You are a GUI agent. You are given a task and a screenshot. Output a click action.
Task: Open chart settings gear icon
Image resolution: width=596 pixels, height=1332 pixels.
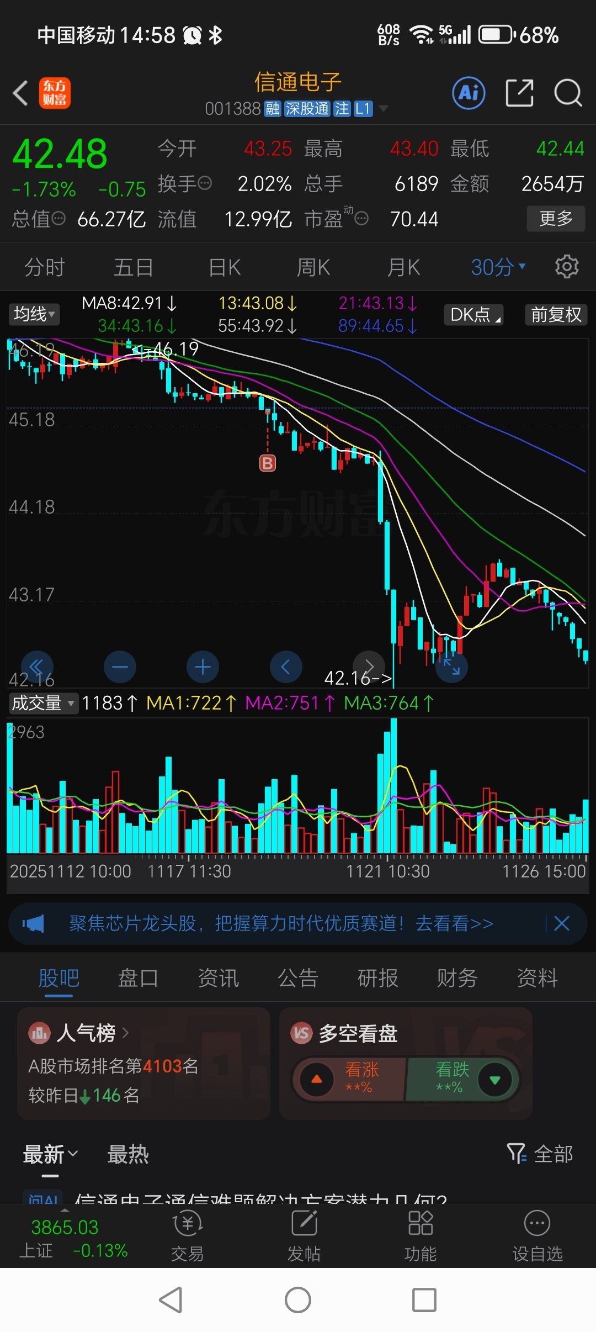pyautogui.click(x=567, y=267)
